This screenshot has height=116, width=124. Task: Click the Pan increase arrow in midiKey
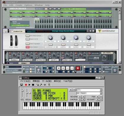pyautogui.click(x=101, y=97)
